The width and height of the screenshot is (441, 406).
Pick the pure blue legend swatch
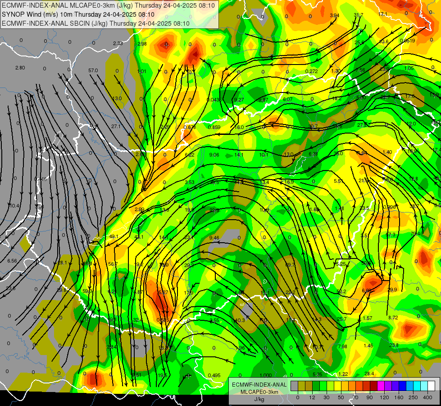(x=403, y=386)
